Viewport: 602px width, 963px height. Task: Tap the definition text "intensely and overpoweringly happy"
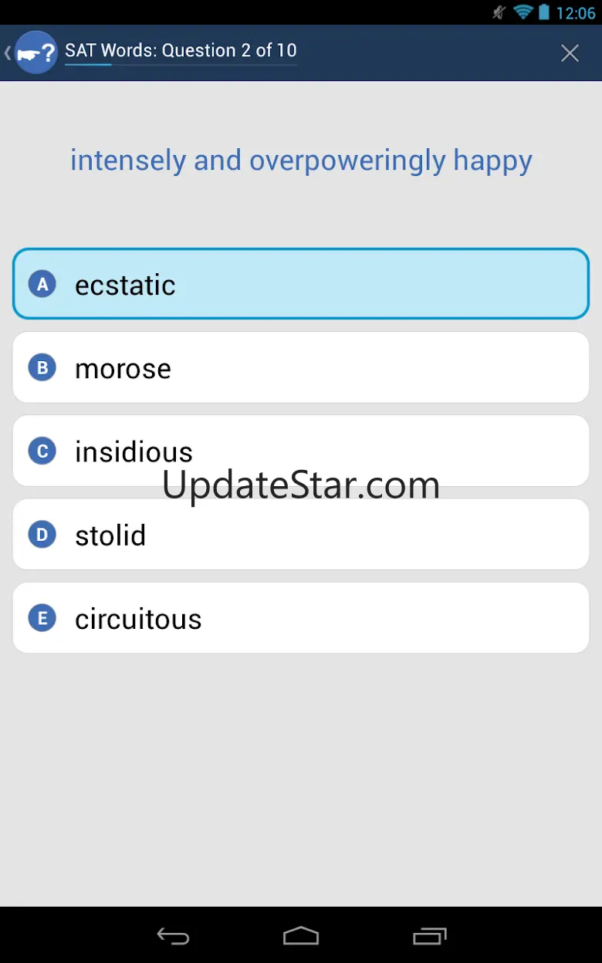[x=301, y=160]
